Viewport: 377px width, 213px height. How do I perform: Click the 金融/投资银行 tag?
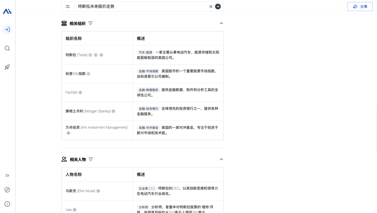point(149,109)
